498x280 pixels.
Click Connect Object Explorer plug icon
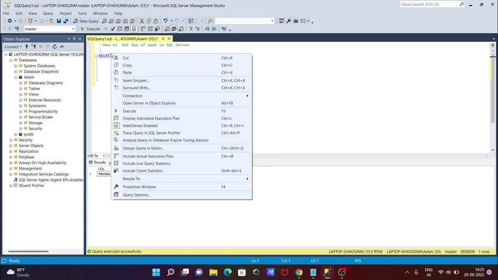tap(27, 47)
